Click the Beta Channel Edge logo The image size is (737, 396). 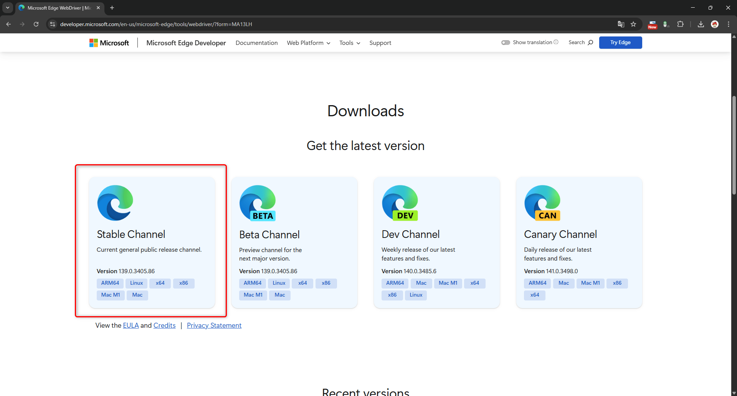click(x=258, y=203)
